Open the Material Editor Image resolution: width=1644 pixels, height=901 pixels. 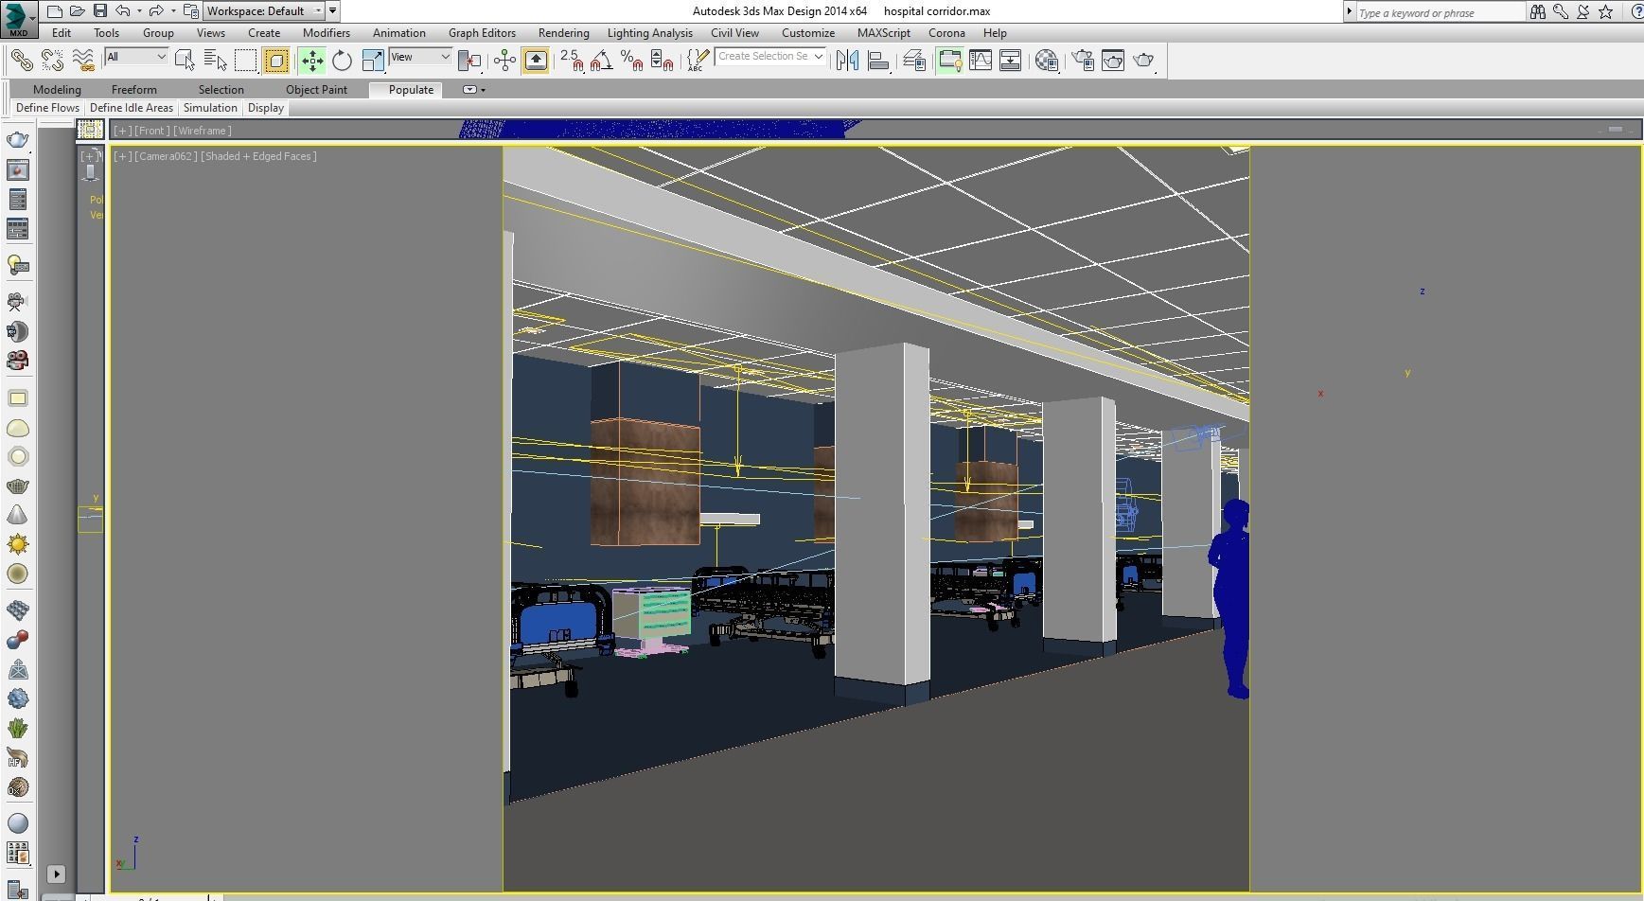(1046, 61)
